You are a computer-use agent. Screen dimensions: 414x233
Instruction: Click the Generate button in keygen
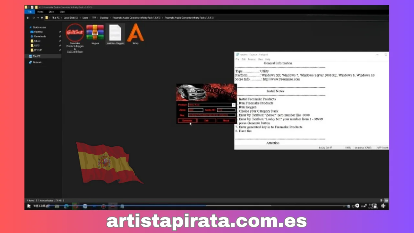coord(187,120)
